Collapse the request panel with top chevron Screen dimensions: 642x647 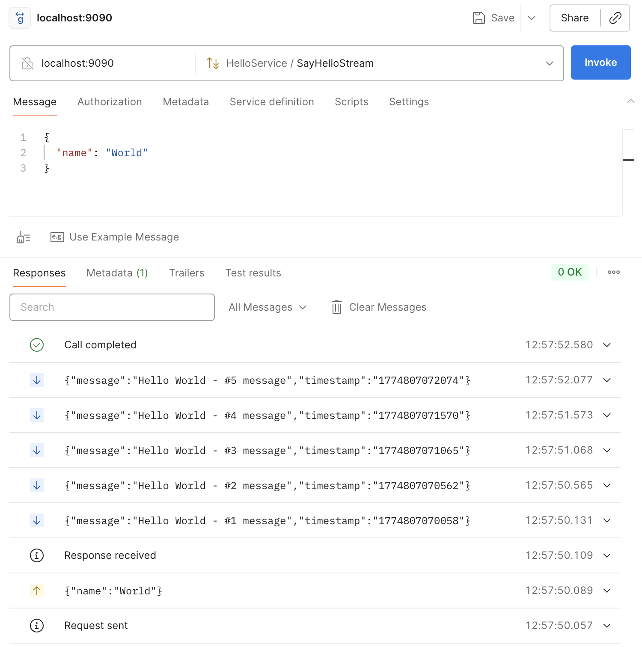pos(630,101)
